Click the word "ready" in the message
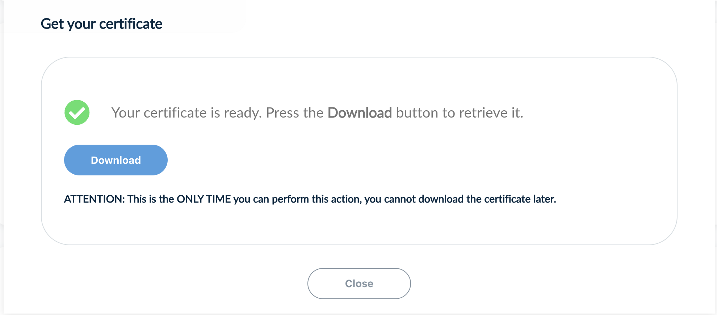717x315 pixels. click(242, 113)
